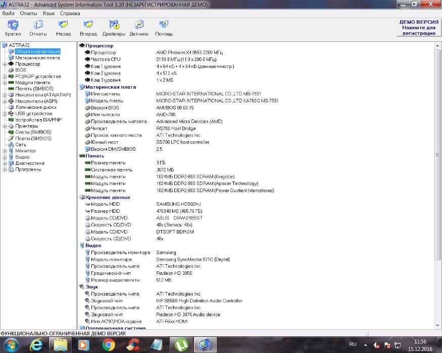Click the vertical scrollbar thumb
The width and height of the screenshot is (442, 353).
pyautogui.click(x=437, y=154)
